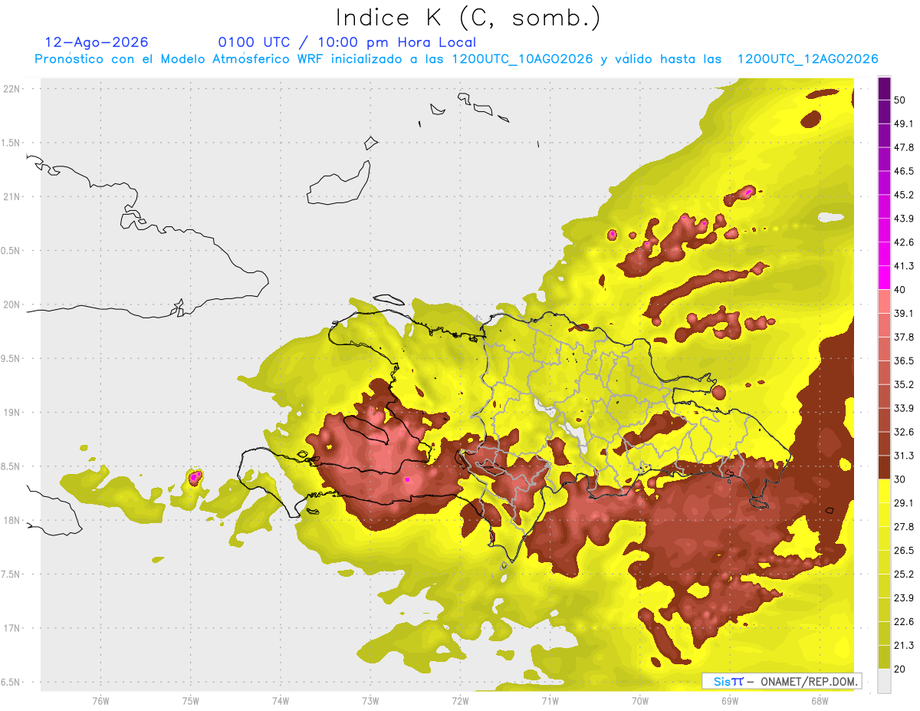The width and height of the screenshot is (920, 711).
Task: Click the '74W' longitude label
Action: coord(281,700)
